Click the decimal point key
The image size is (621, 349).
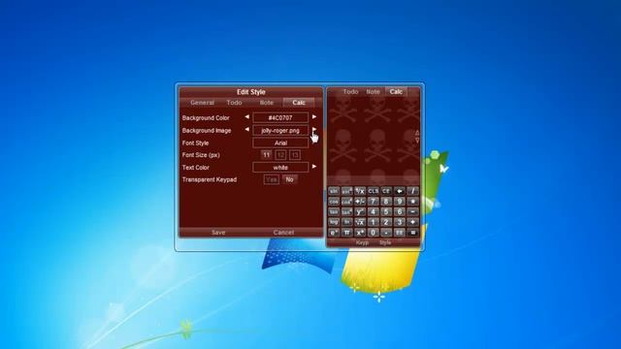coord(386,233)
